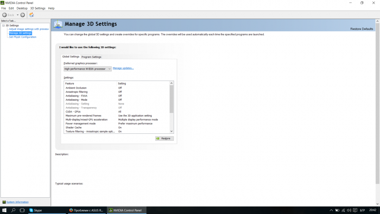Select Multi-display/mixed-GPU acceleration row

coord(117,119)
